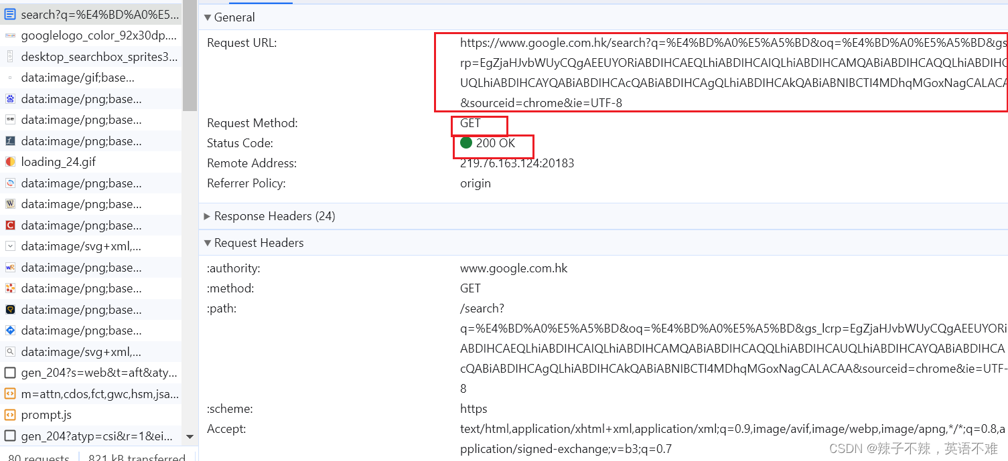The image size is (1008, 461).
Task: Click the :scheme https value
Action: point(474,409)
